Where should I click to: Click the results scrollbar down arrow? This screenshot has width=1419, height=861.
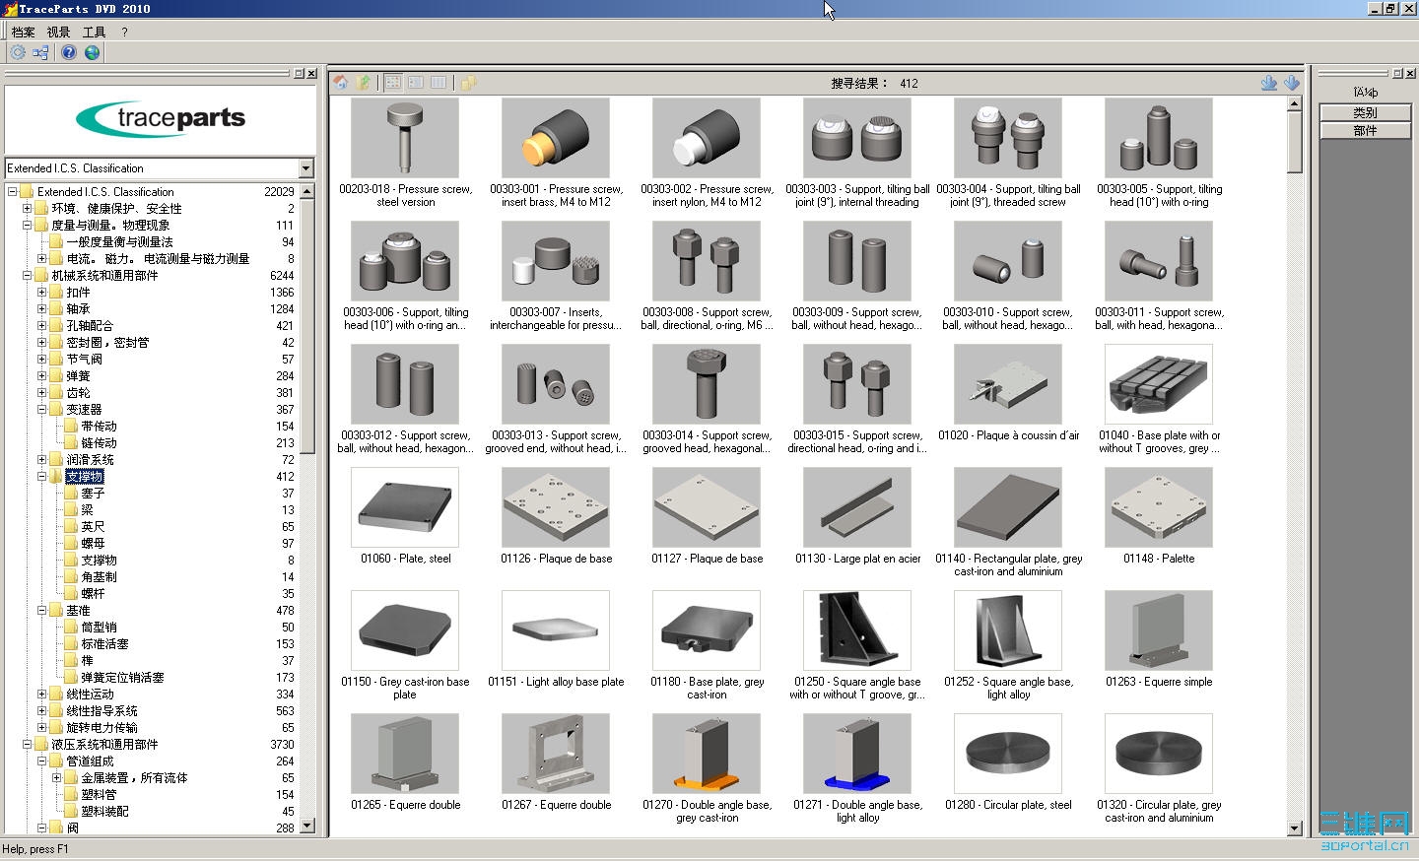[1295, 829]
